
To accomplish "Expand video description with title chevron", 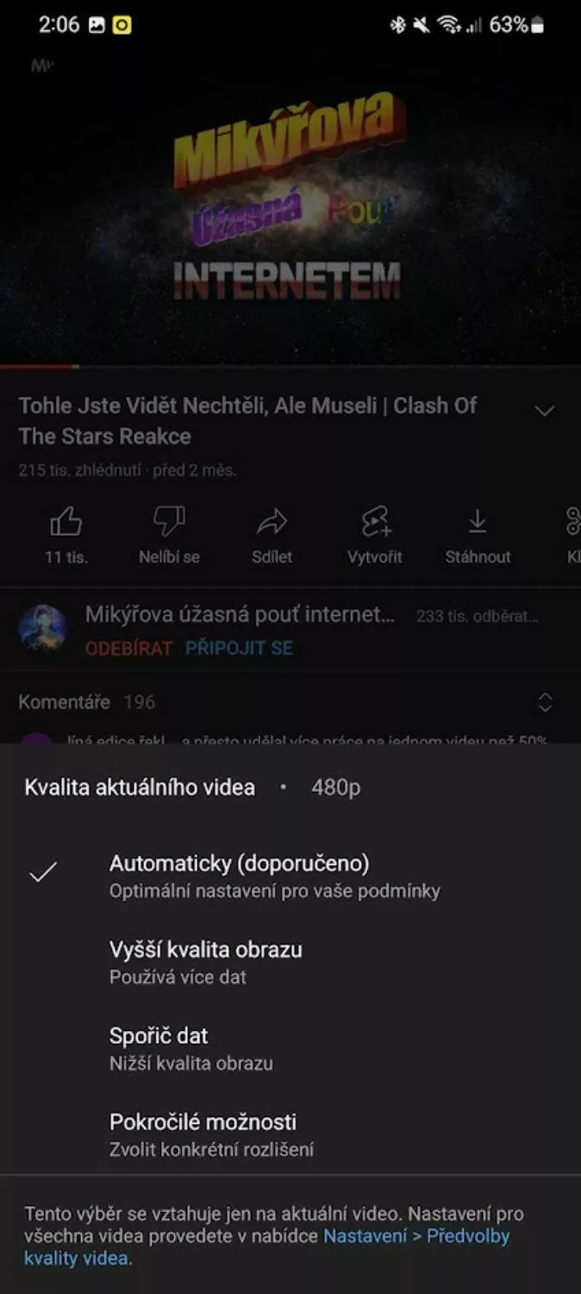I will click(545, 411).
